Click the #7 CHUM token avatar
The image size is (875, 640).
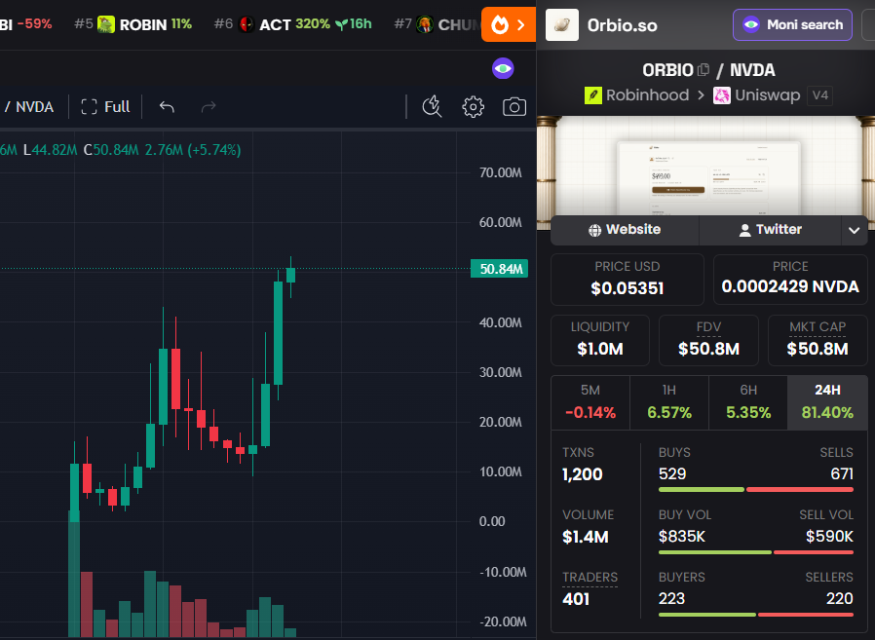tap(425, 24)
